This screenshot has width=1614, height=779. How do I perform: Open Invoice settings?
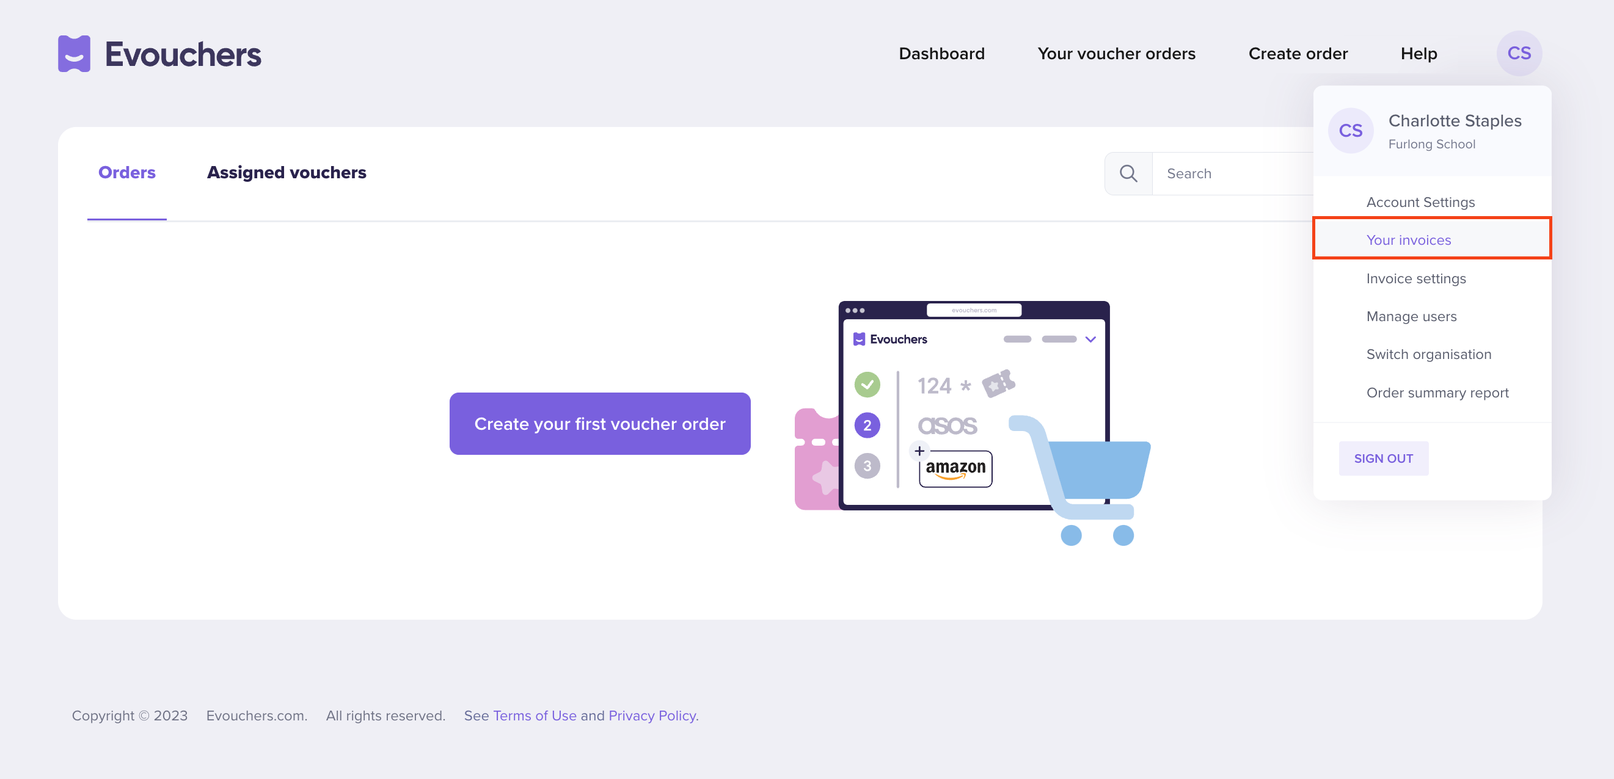1416,278
